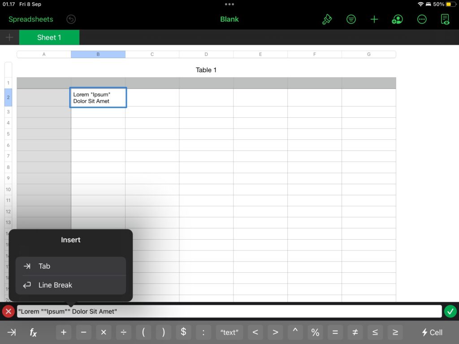459x344 pixels.
Task: Open the Collaborate add-person icon
Action: click(x=397, y=19)
